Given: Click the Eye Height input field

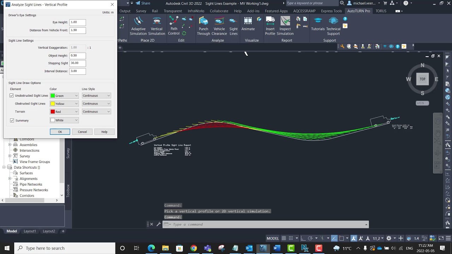Looking at the screenshot, I should pyautogui.click(x=78, y=22).
